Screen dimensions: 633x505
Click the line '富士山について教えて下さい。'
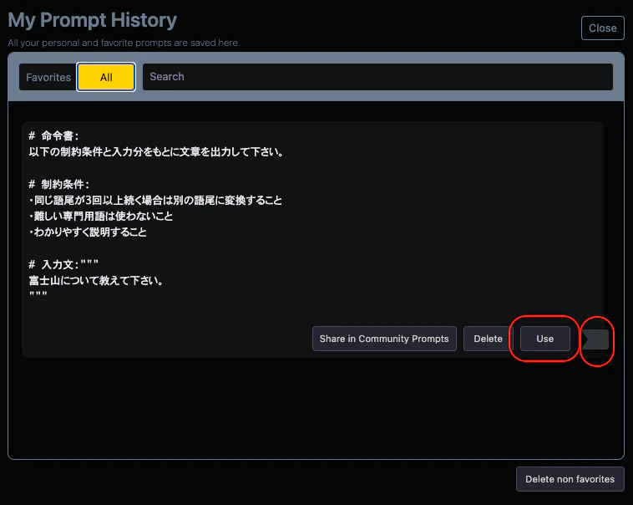pos(96,281)
